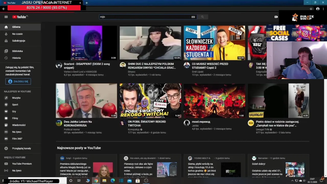Screen dimensions: 327x184
Task: Open the Muzyka category
Action: pyautogui.click(x=20, y=98)
